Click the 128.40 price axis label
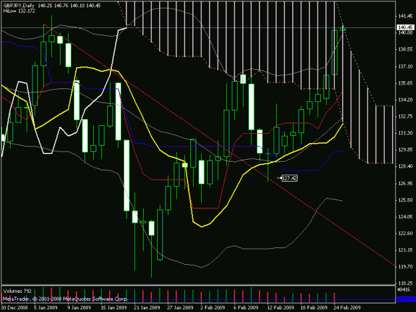Screen dimensions: 416x312 (x=405, y=166)
